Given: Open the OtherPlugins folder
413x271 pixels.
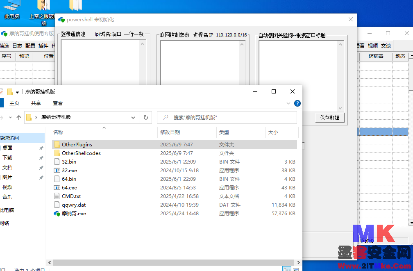Looking at the screenshot, I should tap(77, 144).
